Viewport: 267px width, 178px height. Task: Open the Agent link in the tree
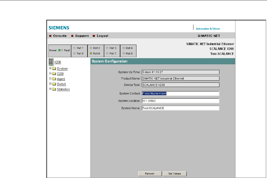pyautogui.click(x=61, y=79)
